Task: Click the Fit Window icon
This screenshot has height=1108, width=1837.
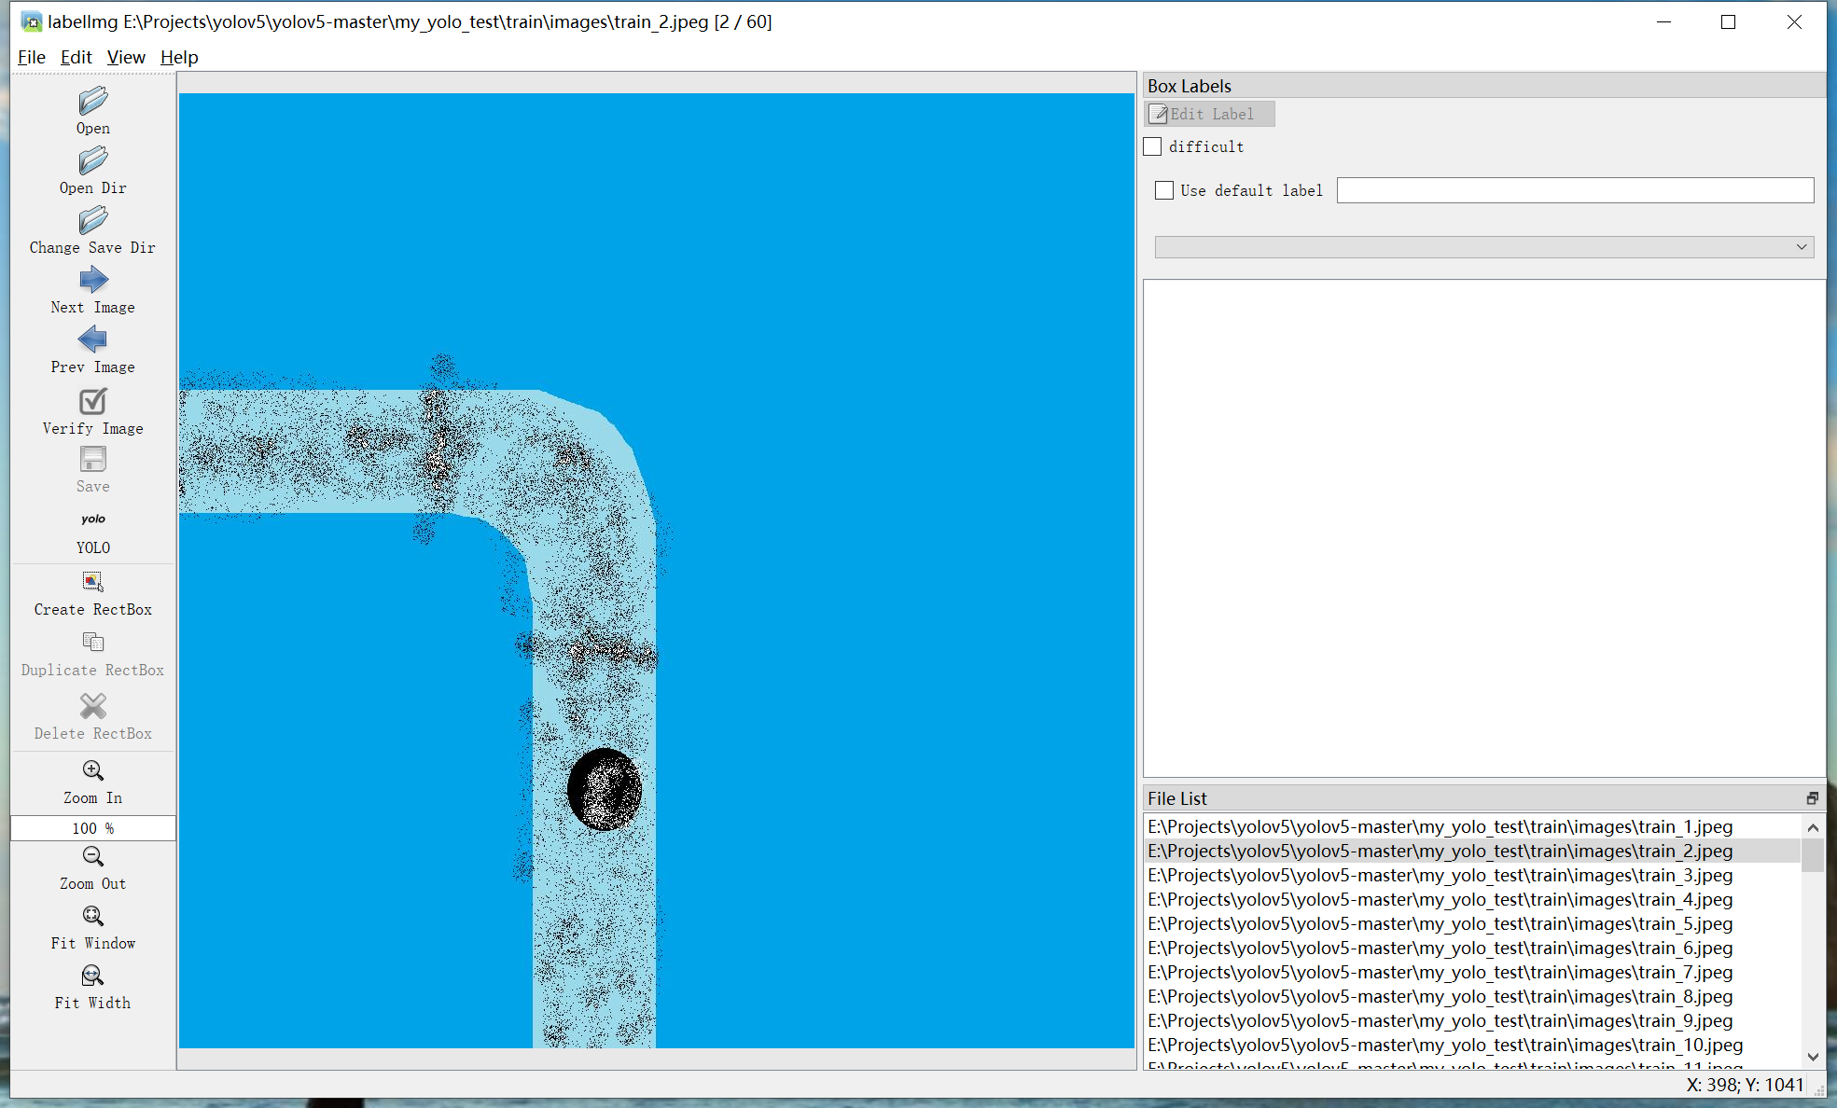Action: point(93,916)
